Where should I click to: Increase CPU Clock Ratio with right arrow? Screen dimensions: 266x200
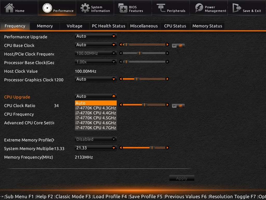pos(167,105)
